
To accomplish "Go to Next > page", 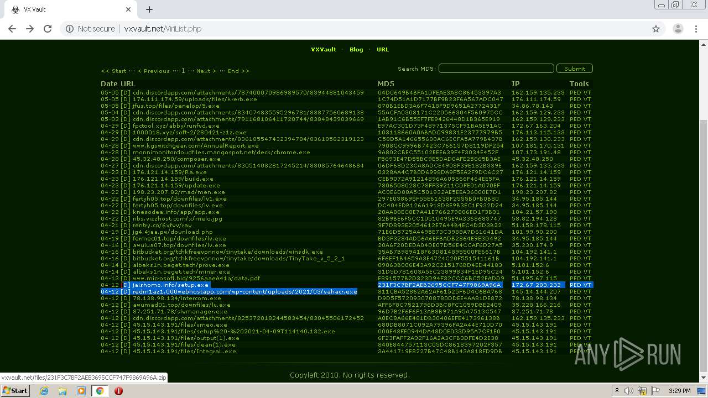I will point(206,71).
